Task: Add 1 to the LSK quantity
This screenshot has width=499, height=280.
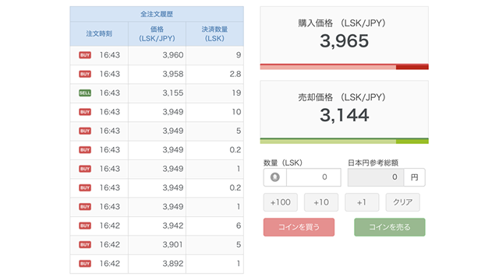Action: [x=362, y=202]
